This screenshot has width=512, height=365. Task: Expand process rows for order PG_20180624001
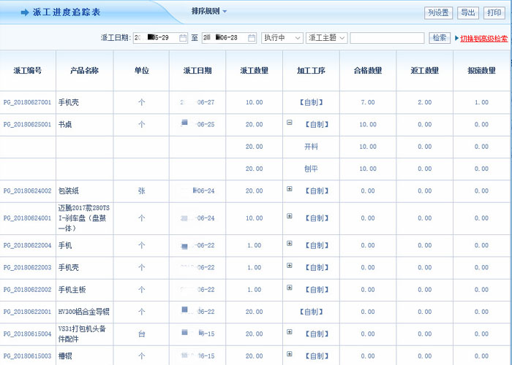point(290,217)
